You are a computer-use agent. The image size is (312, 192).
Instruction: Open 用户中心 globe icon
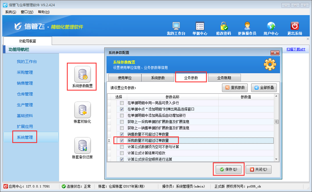click(271, 26)
